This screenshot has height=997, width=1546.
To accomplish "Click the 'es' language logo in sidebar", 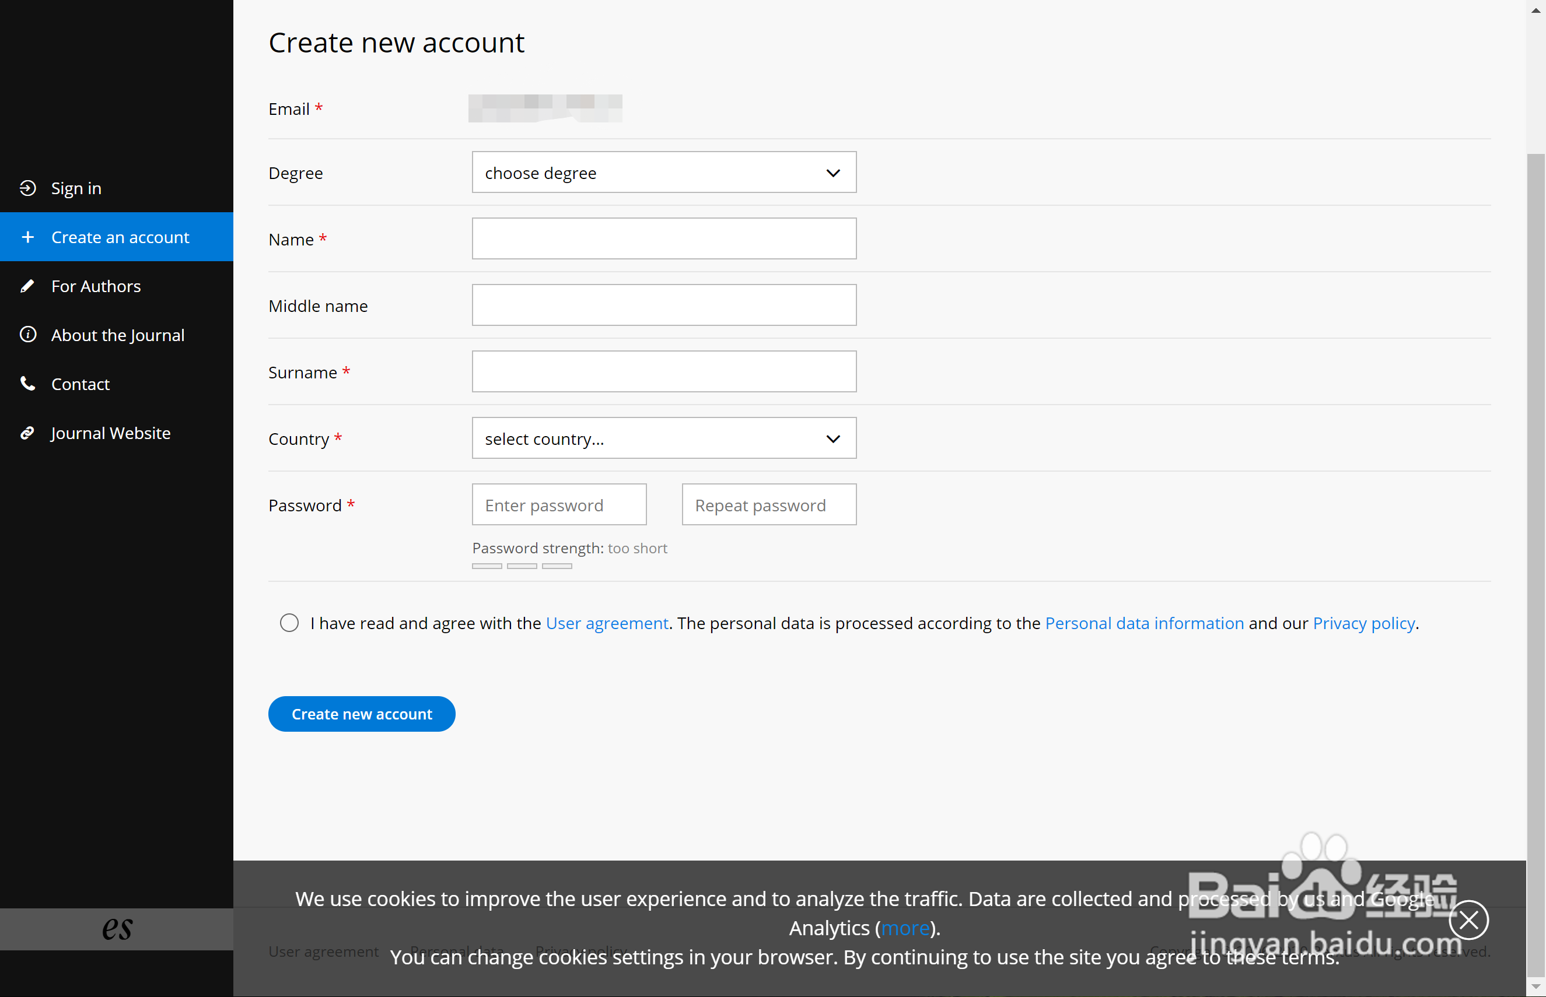I will click(x=117, y=928).
